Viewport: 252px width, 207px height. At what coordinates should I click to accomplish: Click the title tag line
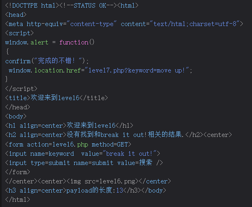(x=57, y=98)
